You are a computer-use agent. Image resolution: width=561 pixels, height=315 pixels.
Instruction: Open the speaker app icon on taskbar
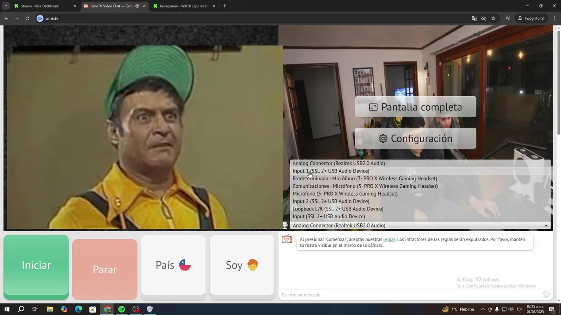tap(150, 309)
